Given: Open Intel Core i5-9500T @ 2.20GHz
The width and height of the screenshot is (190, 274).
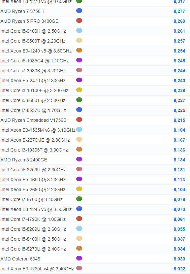Looking at the screenshot, I should (33, 41).
